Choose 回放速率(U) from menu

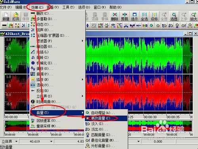[x=57, y=120]
